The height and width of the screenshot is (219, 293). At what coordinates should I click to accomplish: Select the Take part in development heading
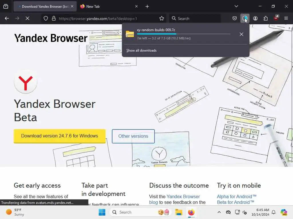pos(103,190)
